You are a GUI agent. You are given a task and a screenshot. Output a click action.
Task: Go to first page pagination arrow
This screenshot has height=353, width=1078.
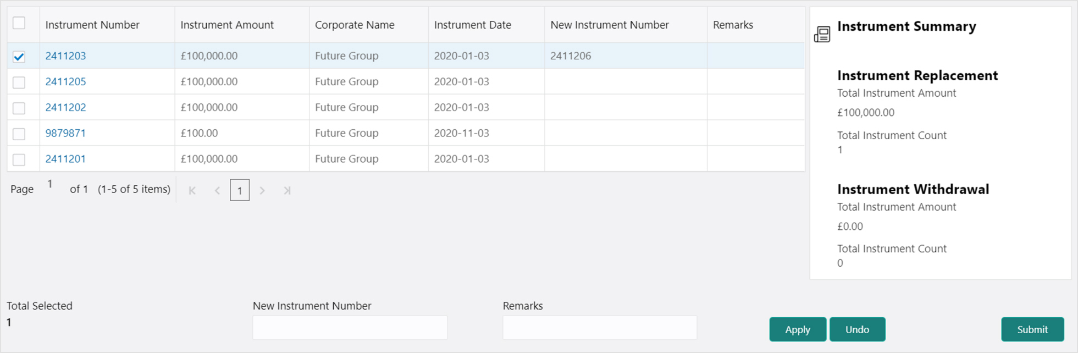(x=192, y=190)
